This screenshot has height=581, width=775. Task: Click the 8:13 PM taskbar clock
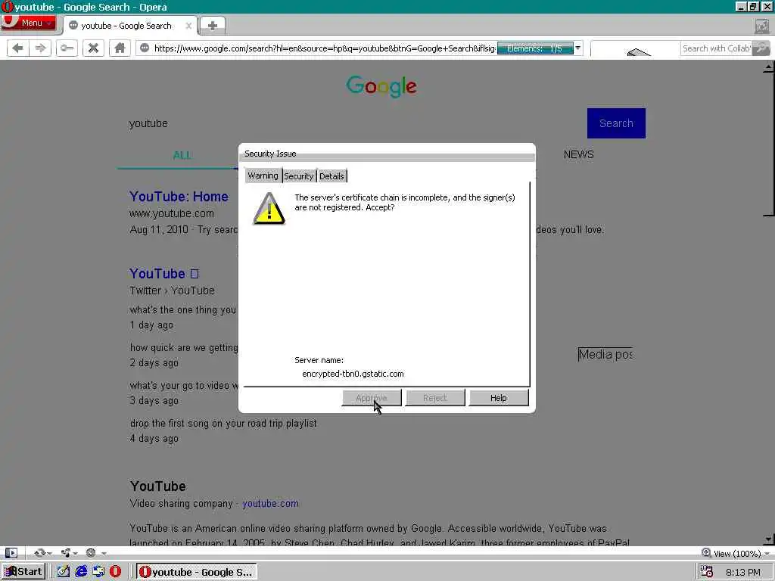(x=743, y=572)
